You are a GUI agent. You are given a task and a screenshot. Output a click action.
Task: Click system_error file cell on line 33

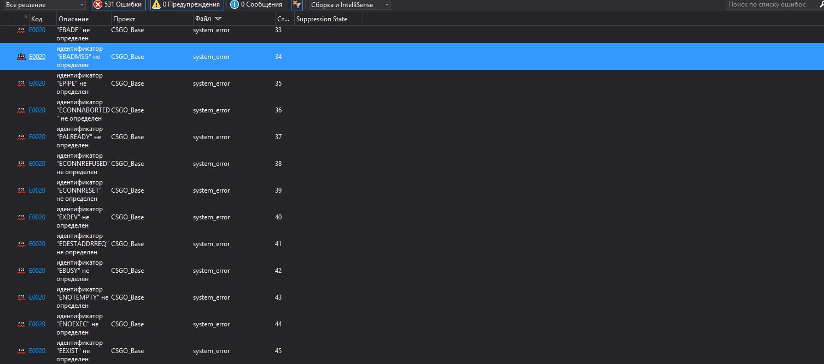[211, 30]
